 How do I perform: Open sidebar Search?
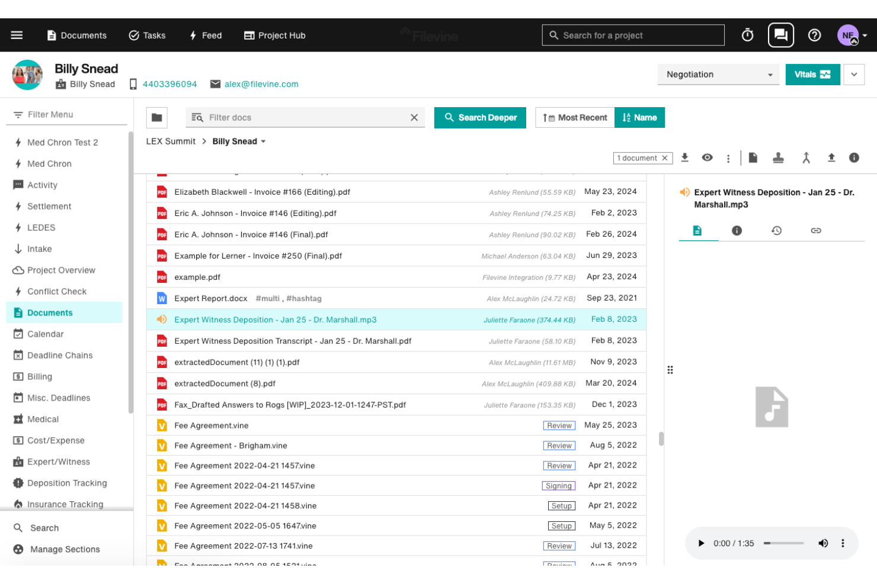(44, 528)
